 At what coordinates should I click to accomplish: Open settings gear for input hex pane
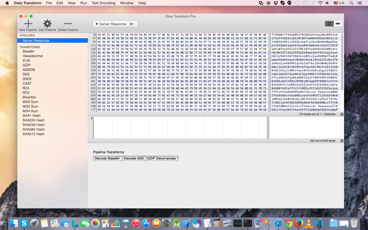coord(342,114)
